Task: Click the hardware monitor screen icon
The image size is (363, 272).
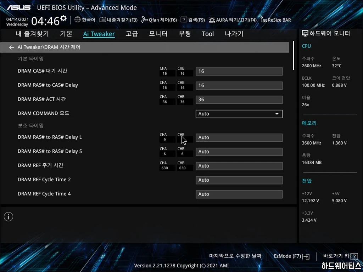Action: pos(305,34)
